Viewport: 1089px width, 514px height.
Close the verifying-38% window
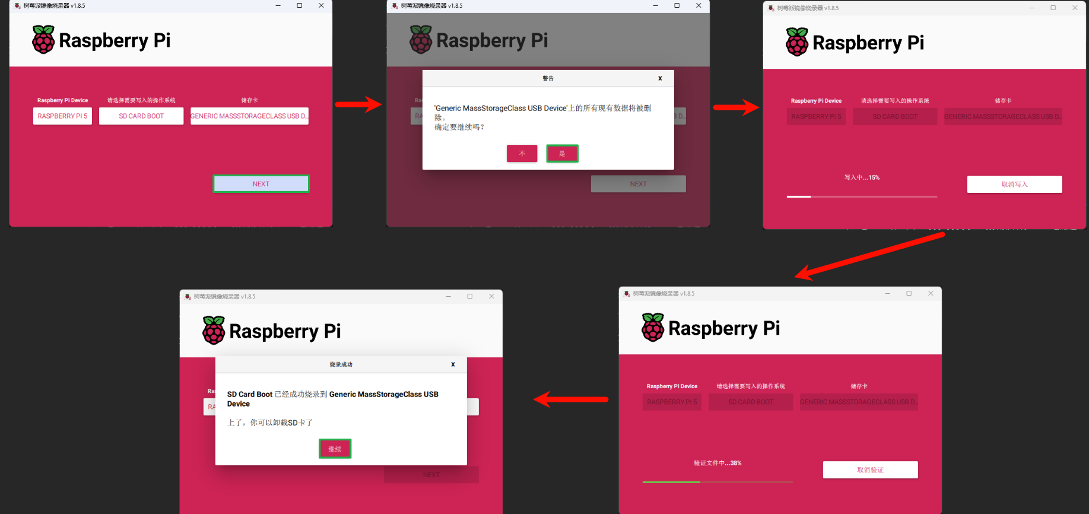click(931, 294)
